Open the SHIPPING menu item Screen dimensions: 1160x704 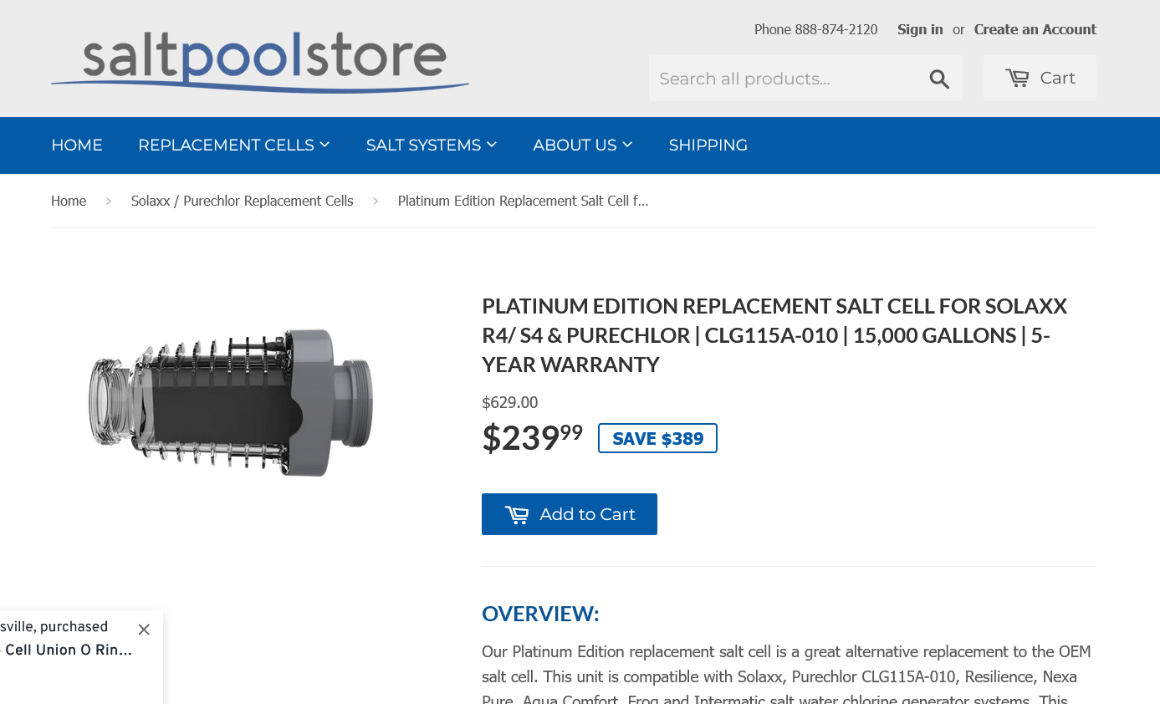(x=708, y=145)
